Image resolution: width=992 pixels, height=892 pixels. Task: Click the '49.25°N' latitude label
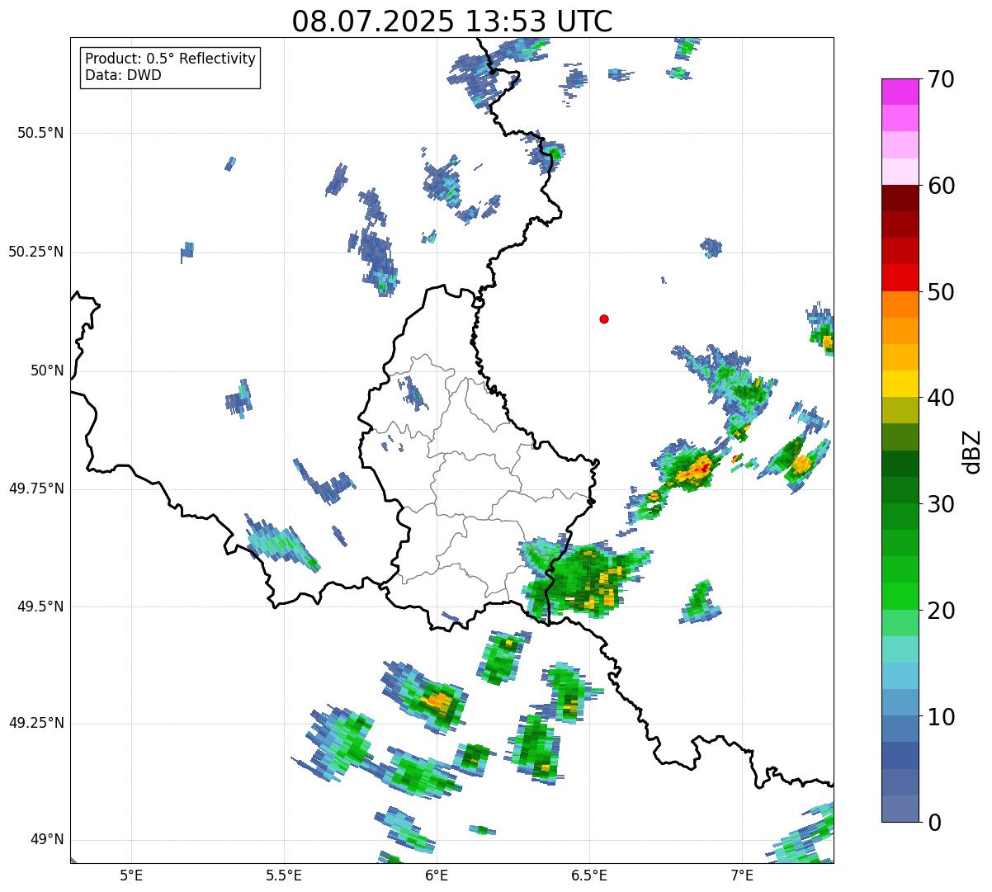coord(36,723)
